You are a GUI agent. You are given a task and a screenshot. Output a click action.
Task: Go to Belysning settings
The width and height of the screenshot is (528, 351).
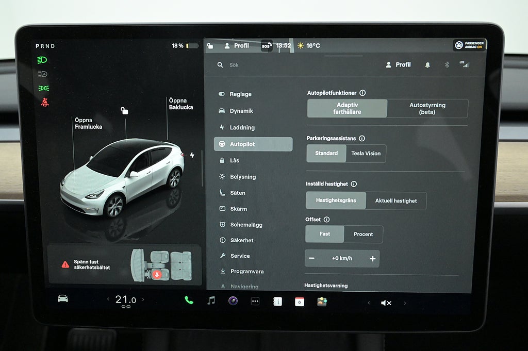242,177
